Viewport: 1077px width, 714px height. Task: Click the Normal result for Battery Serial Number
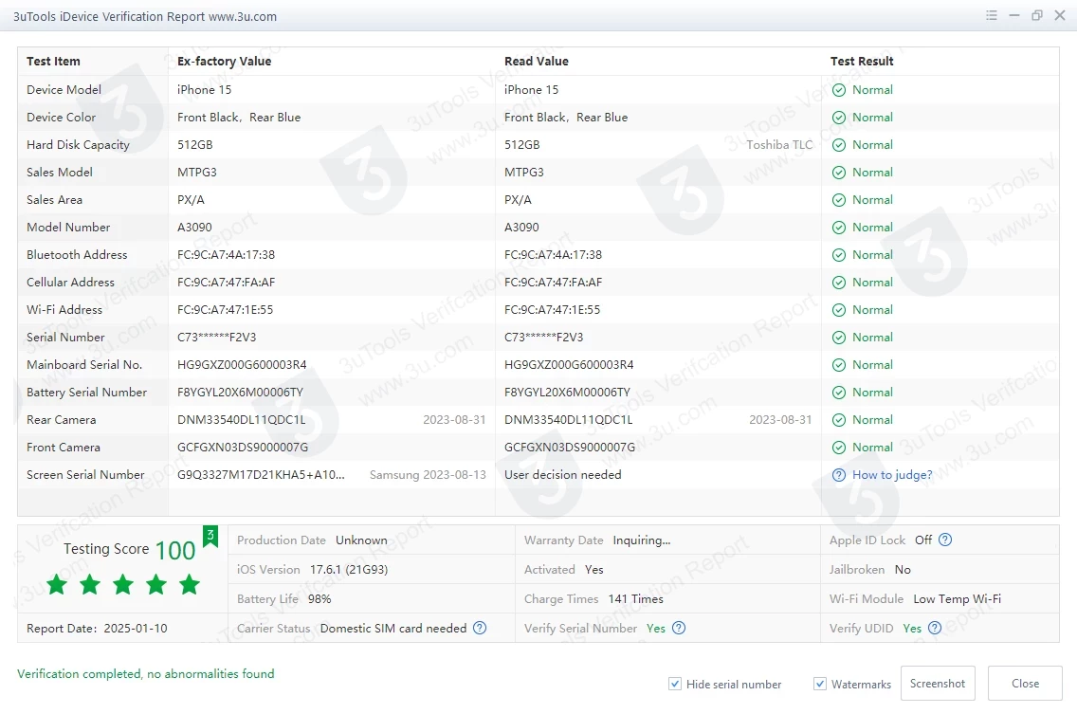tap(872, 393)
